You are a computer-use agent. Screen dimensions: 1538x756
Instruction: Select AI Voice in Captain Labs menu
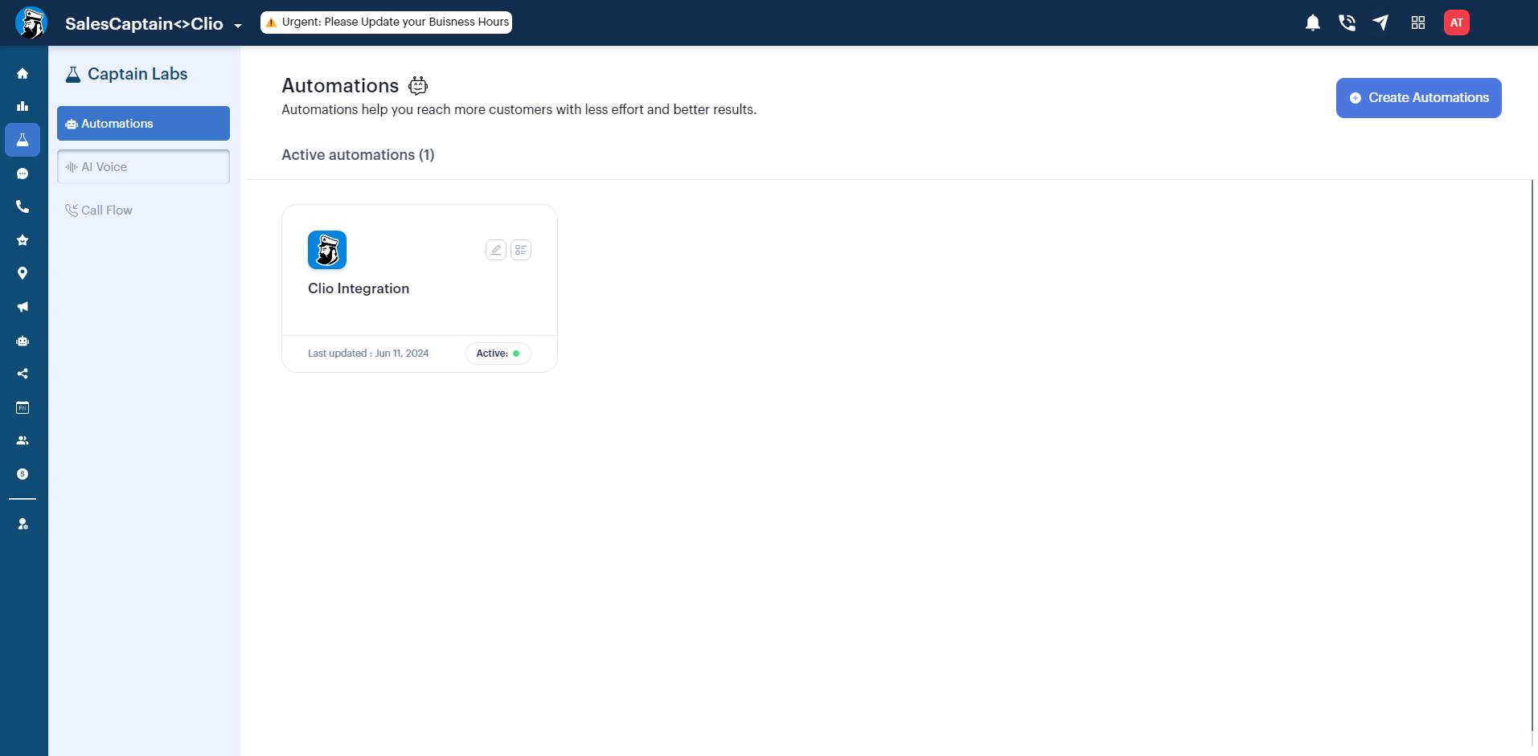pyautogui.click(x=143, y=167)
